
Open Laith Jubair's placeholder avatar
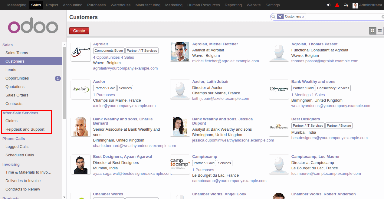pyautogui.click(x=180, y=89)
